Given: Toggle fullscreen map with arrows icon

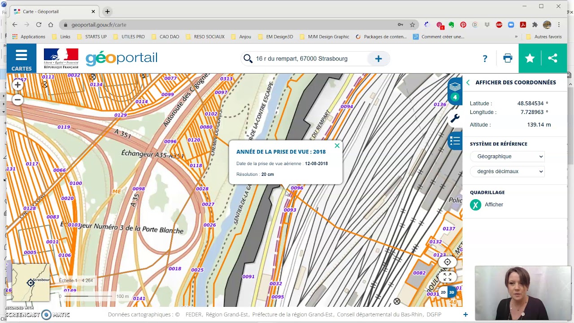Looking at the screenshot, I should coord(447,277).
